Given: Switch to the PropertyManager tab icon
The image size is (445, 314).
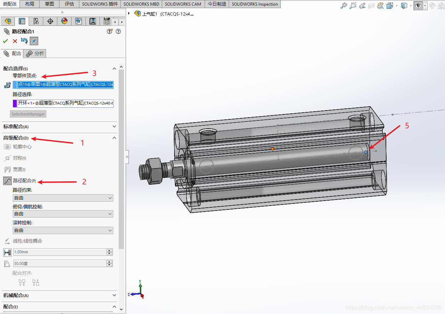Looking at the screenshot, I should (x=22, y=21).
